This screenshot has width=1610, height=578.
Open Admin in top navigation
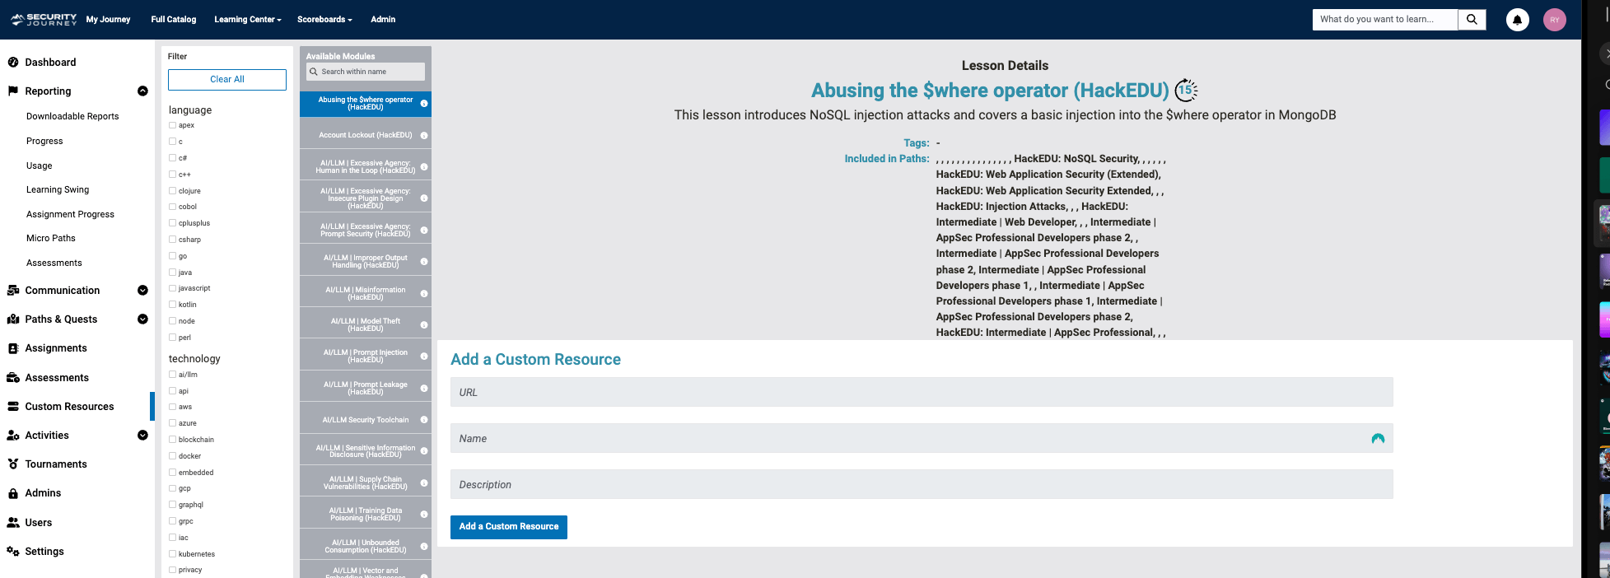[x=383, y=19]
